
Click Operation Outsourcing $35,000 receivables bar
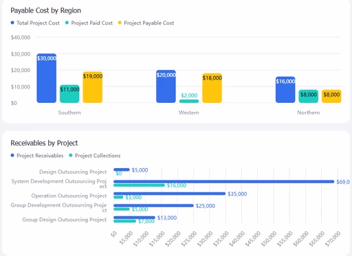(x=169, y=194)
